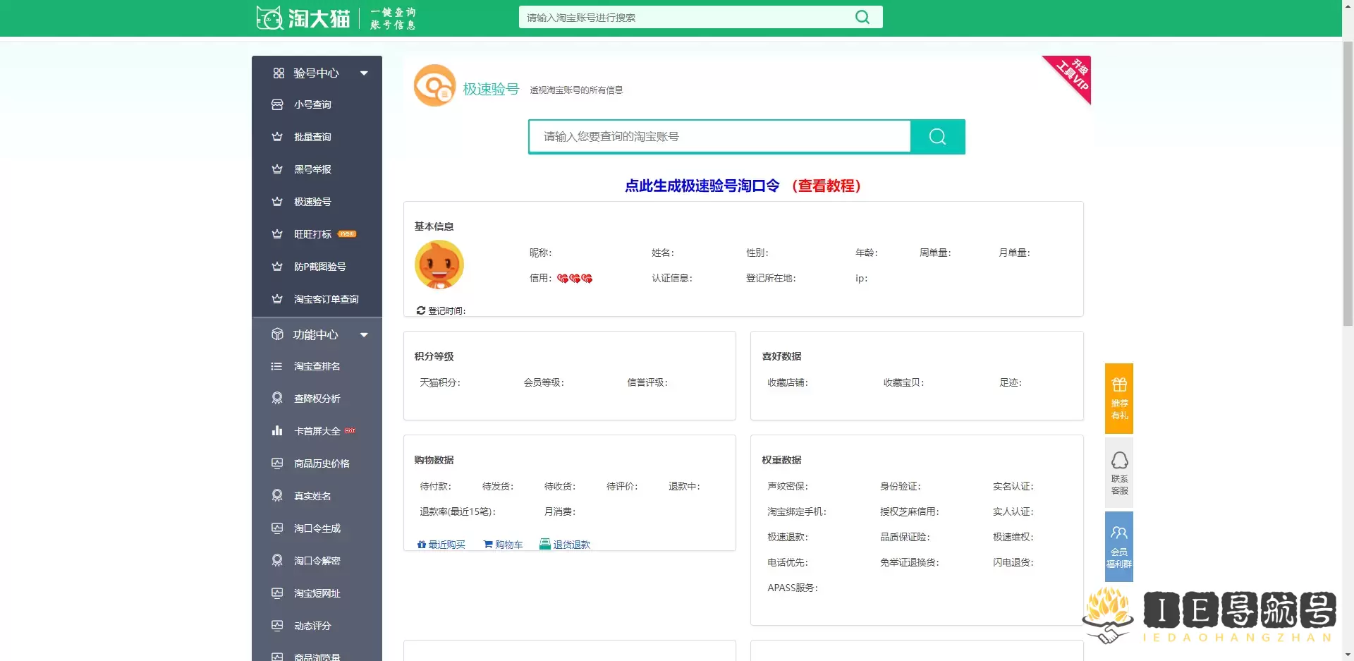
Task: Click the (查看教程) link
Action: point(826,186)
